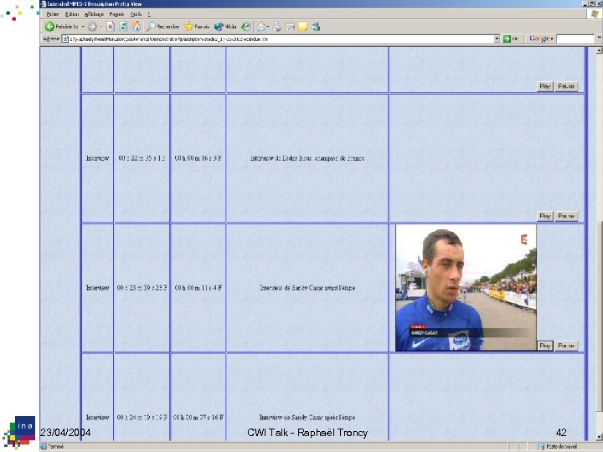Click the Sandy Casar video thumbnail
Image resolution: width=603 pixels, height=452 pixels.
point(466,288)
